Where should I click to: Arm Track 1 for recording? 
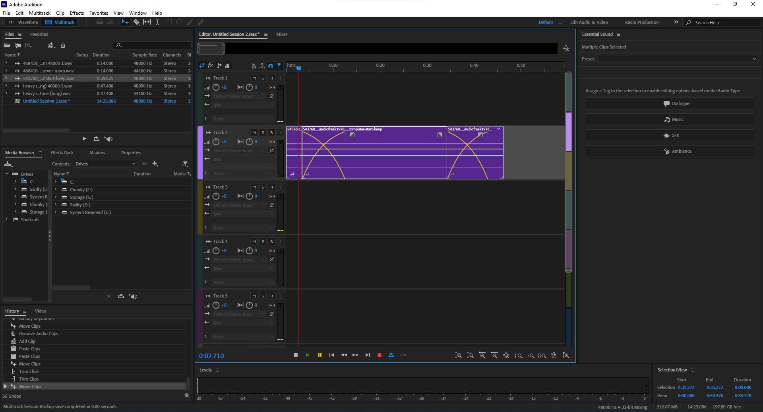pos(271,78)
